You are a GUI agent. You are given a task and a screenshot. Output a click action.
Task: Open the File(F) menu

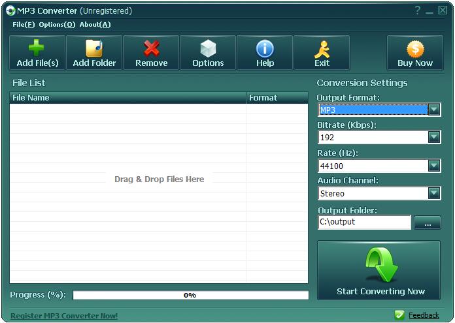coord(24,25)
